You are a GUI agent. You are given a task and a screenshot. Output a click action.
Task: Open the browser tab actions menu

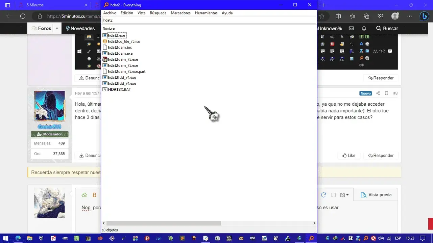(x=7, y=5)
